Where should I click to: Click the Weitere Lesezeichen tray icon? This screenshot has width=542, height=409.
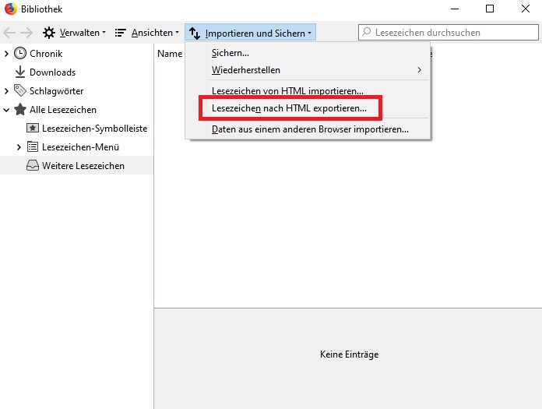point(33,166)
